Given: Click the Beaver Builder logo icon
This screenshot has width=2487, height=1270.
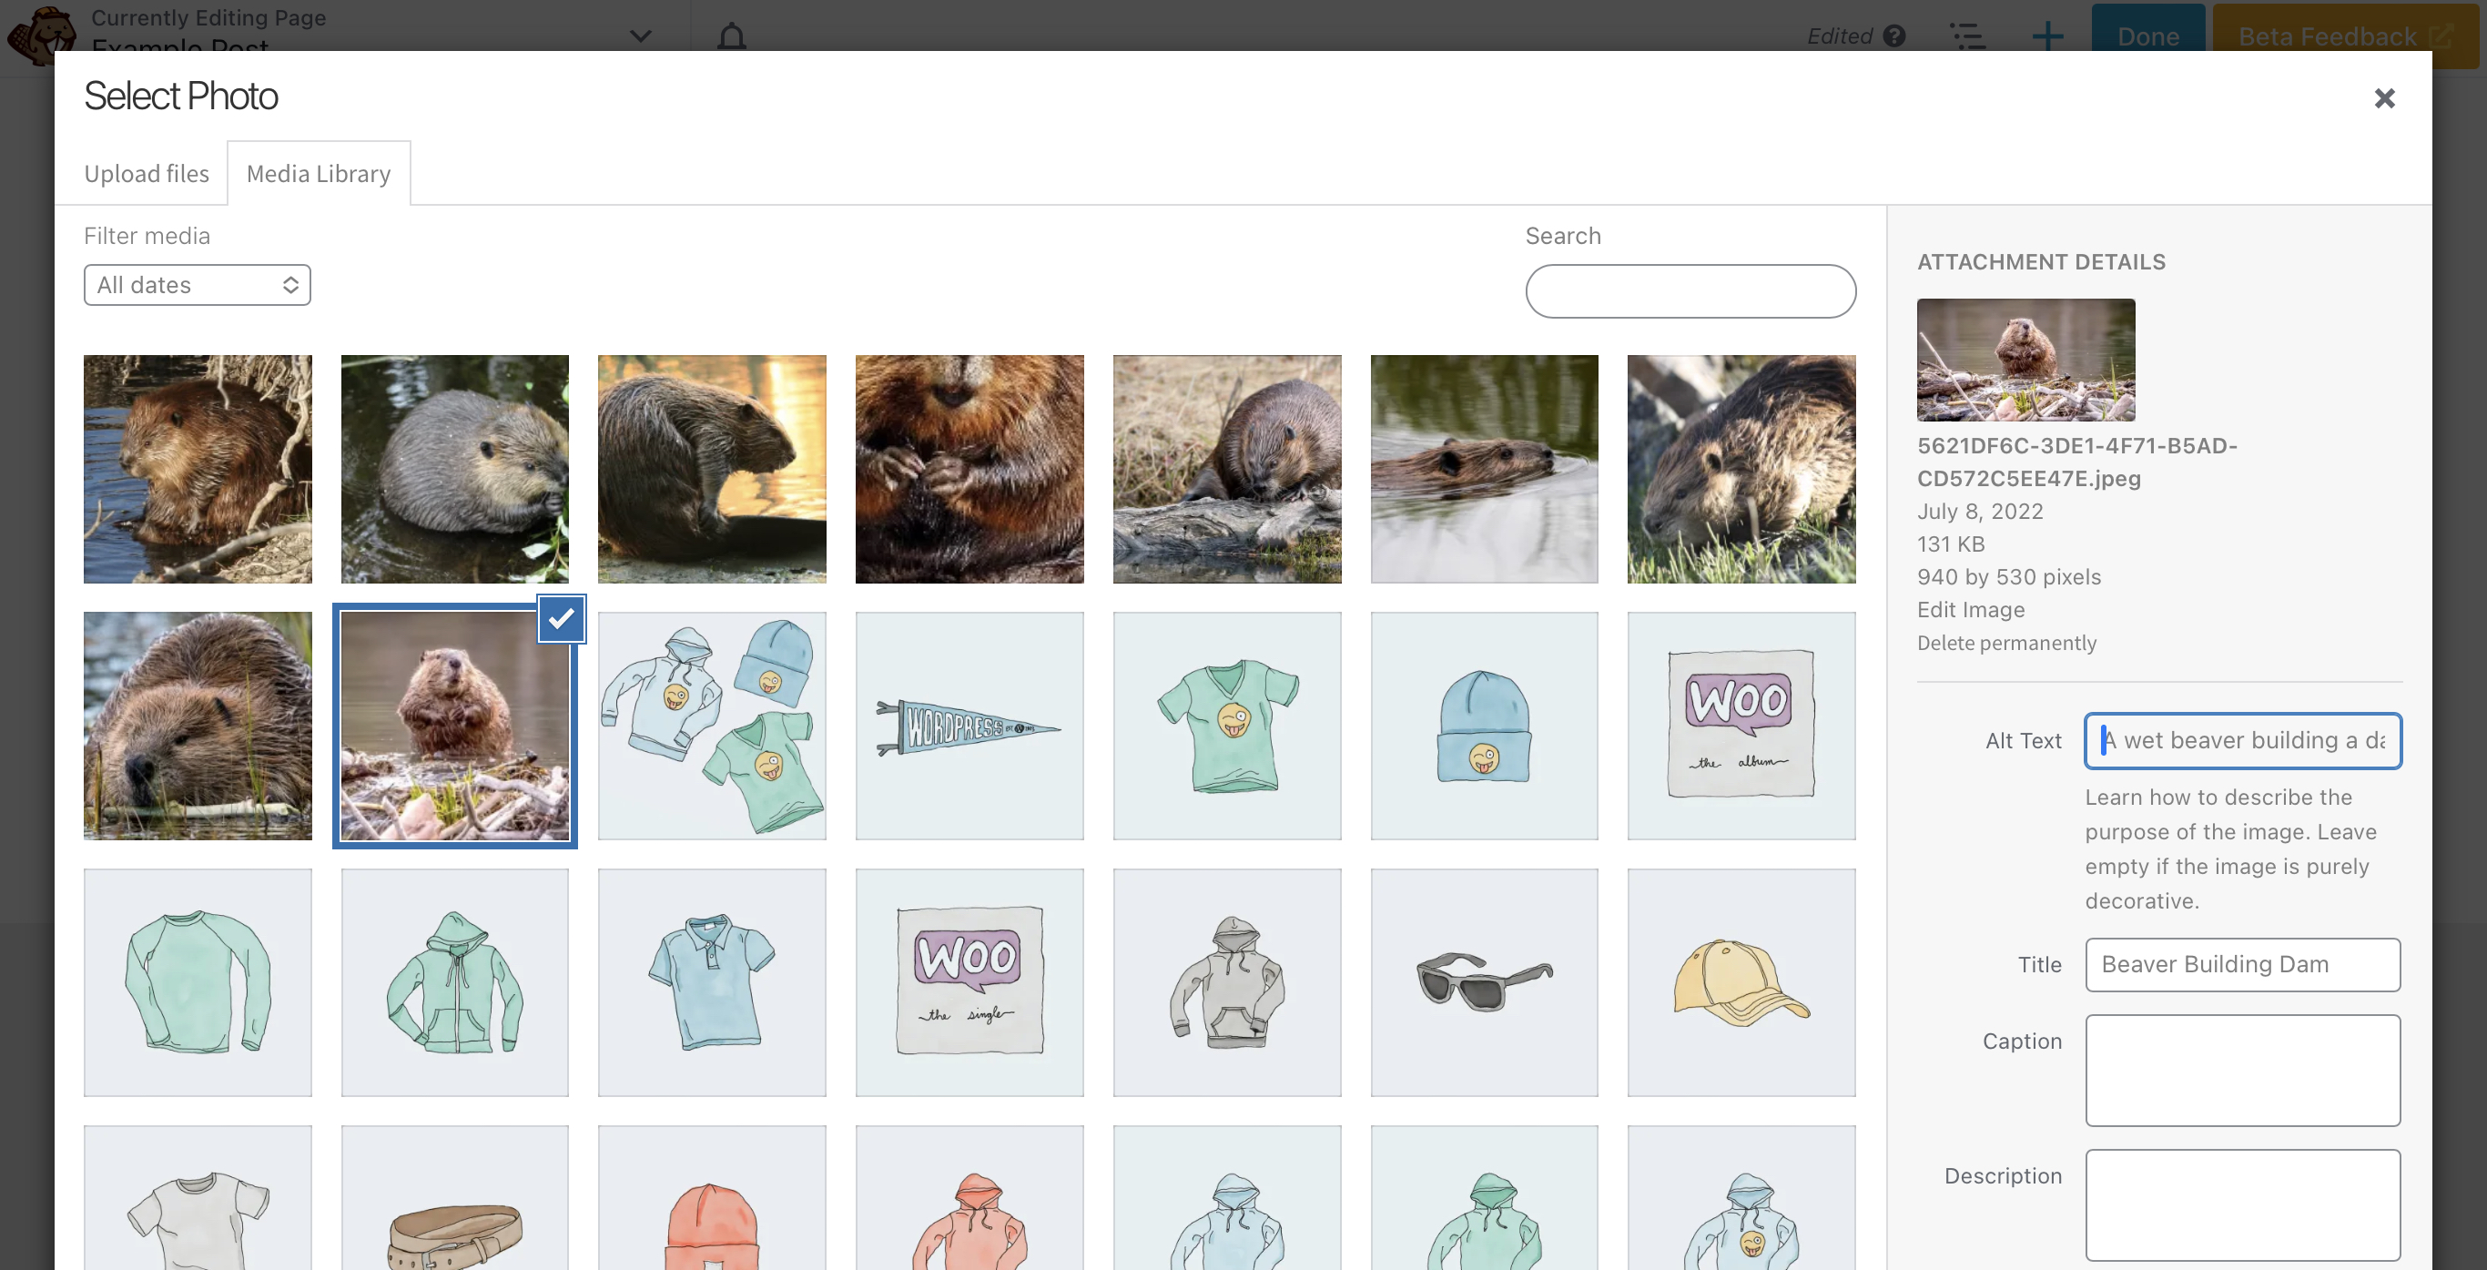Looking at the screenshot, I should [x=41, y=35].
